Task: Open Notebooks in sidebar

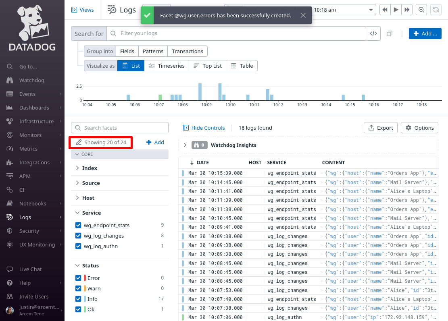Action: coord(33,203)
